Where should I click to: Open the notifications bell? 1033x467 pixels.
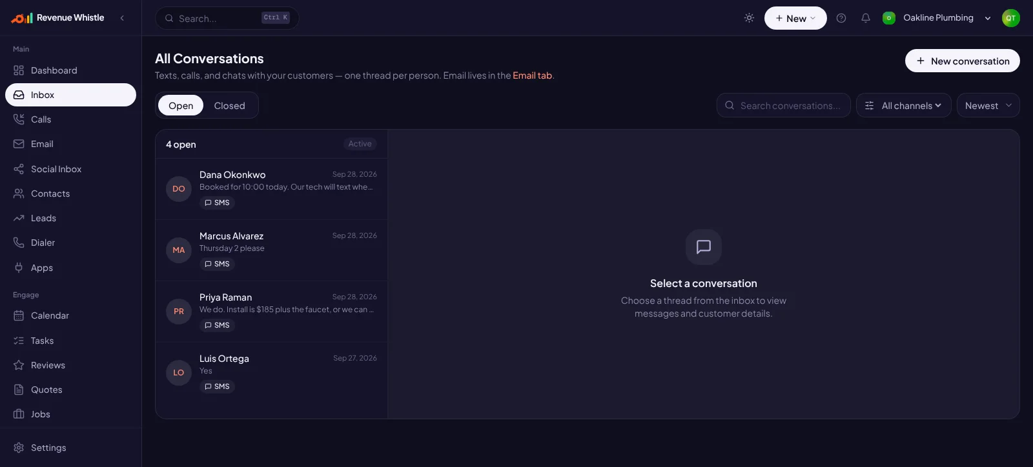click(x=866, y=18)
